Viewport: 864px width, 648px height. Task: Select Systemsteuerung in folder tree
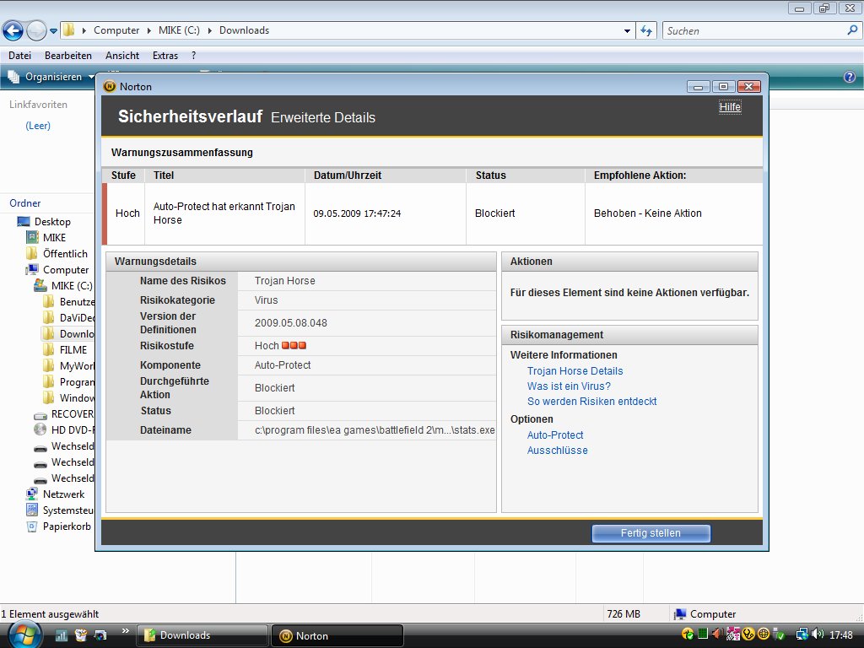coord(67,510)
